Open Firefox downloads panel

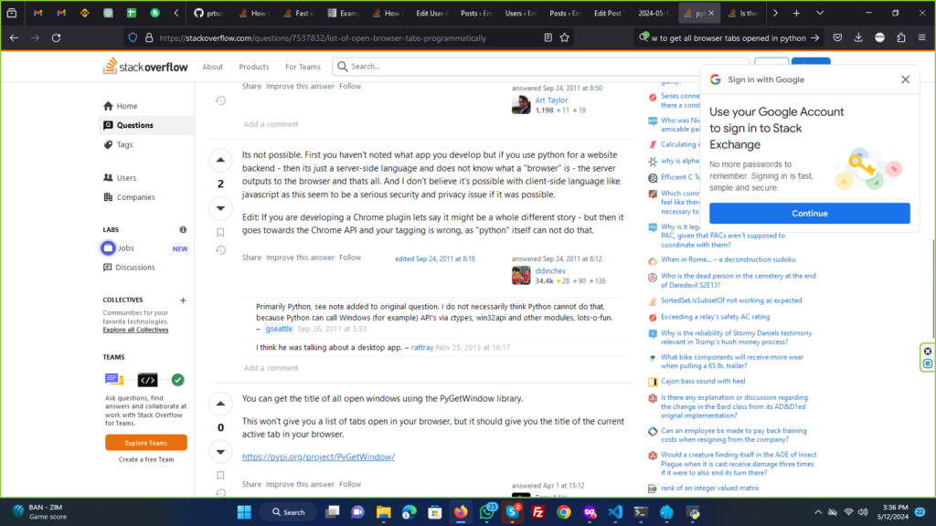point(858,37)
